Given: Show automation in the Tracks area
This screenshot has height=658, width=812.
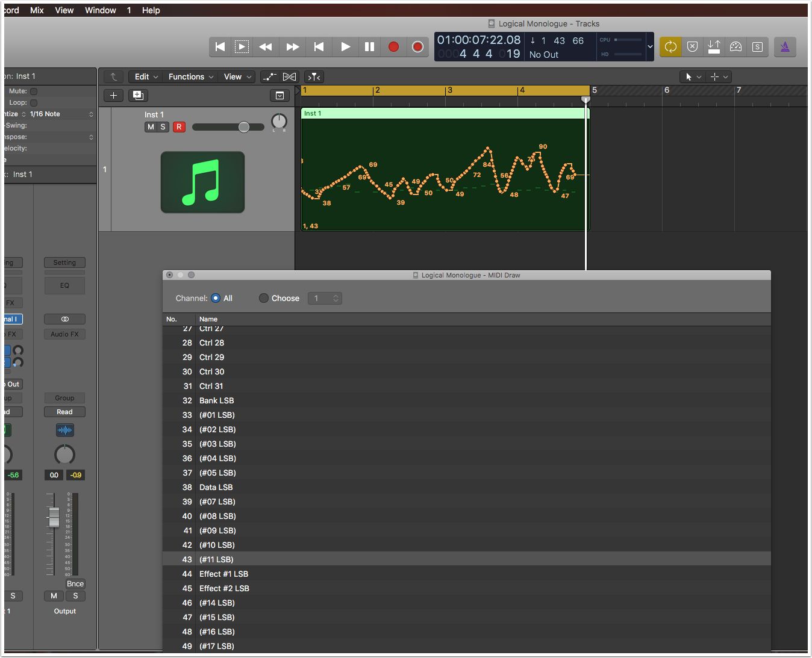Looking at the screenshot, I should pos(270,77).
